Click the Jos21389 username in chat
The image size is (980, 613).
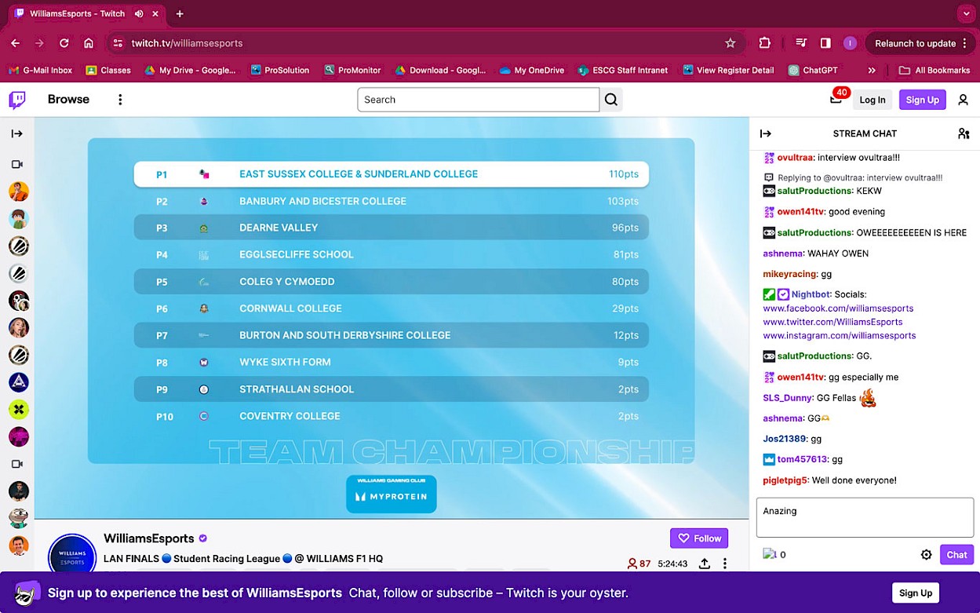tap(785, 439)
